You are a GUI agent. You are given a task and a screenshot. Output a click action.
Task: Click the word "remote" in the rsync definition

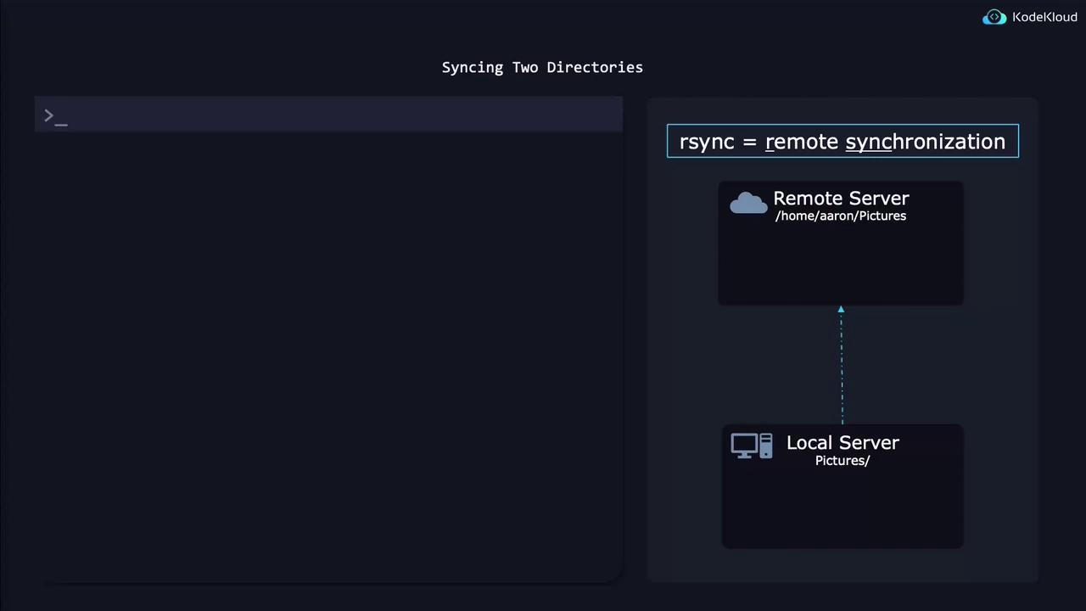(802, 142)
